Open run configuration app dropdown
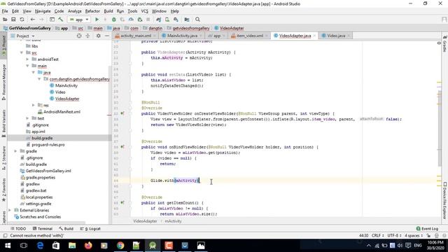The image size is (448, 252). click(79, 20)
